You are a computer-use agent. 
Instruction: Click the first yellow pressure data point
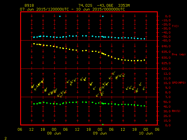pyautogui.click(x=34, y=44)
